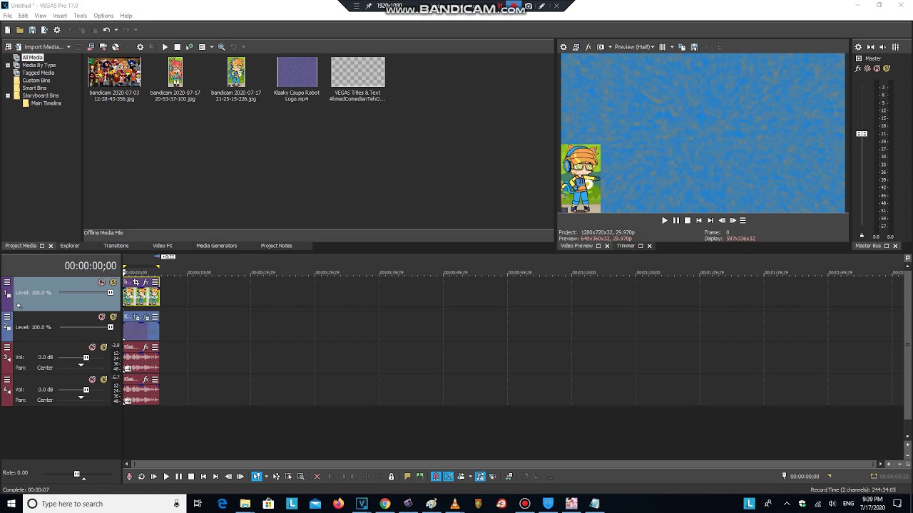The image size is (913, 513).
Task: Select the All Media bin
Action: (x=32, y=58)
